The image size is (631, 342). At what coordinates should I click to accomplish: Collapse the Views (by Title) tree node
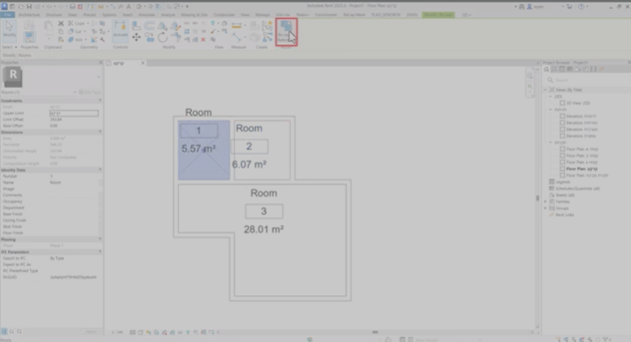coord(545,90)
